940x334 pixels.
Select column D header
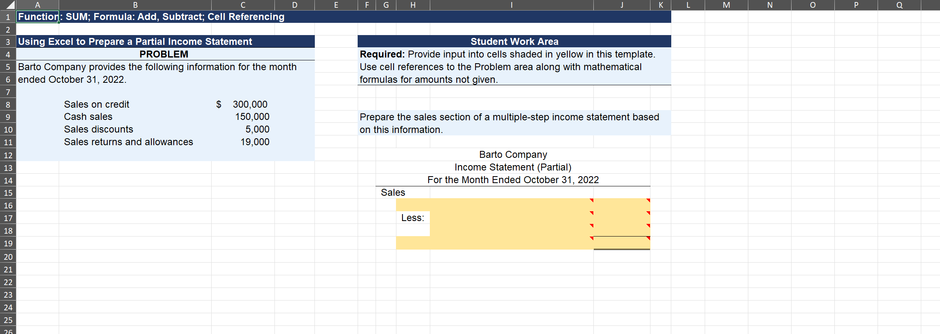[x=295, y=5]
